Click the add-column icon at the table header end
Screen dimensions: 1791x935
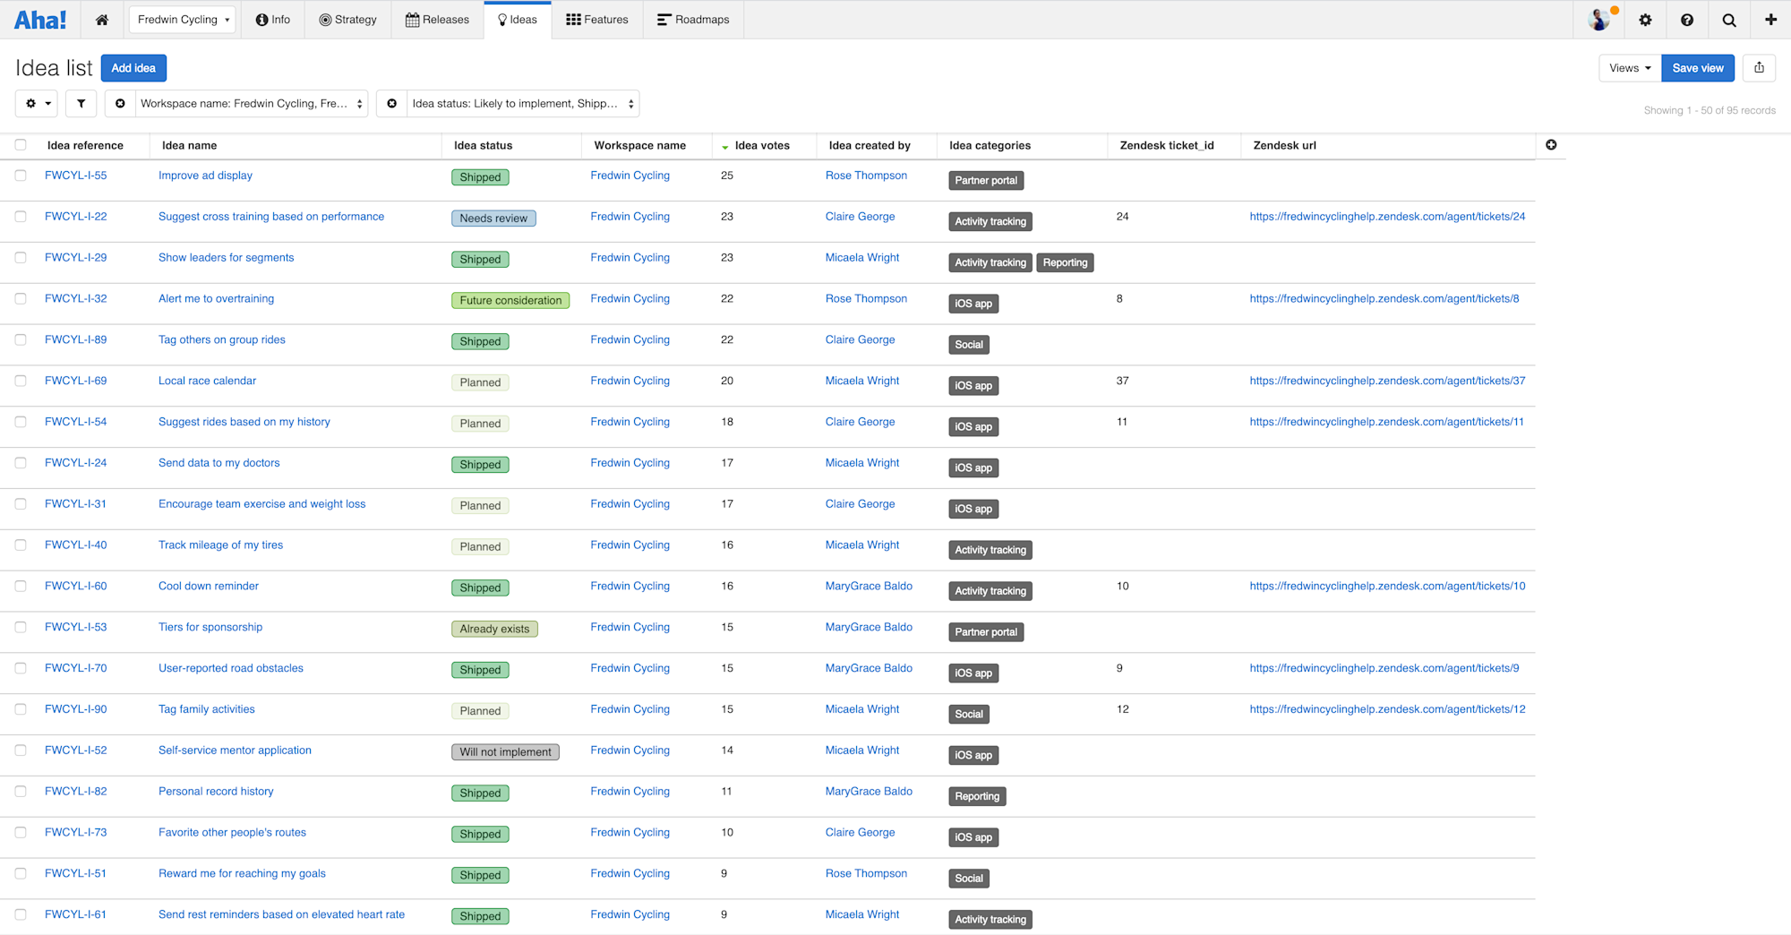(1552, 144)
